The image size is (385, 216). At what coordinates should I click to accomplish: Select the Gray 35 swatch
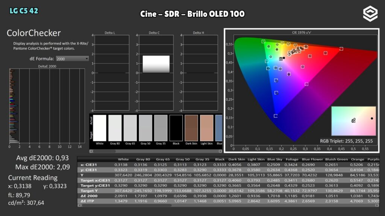(x=161, y=128)
